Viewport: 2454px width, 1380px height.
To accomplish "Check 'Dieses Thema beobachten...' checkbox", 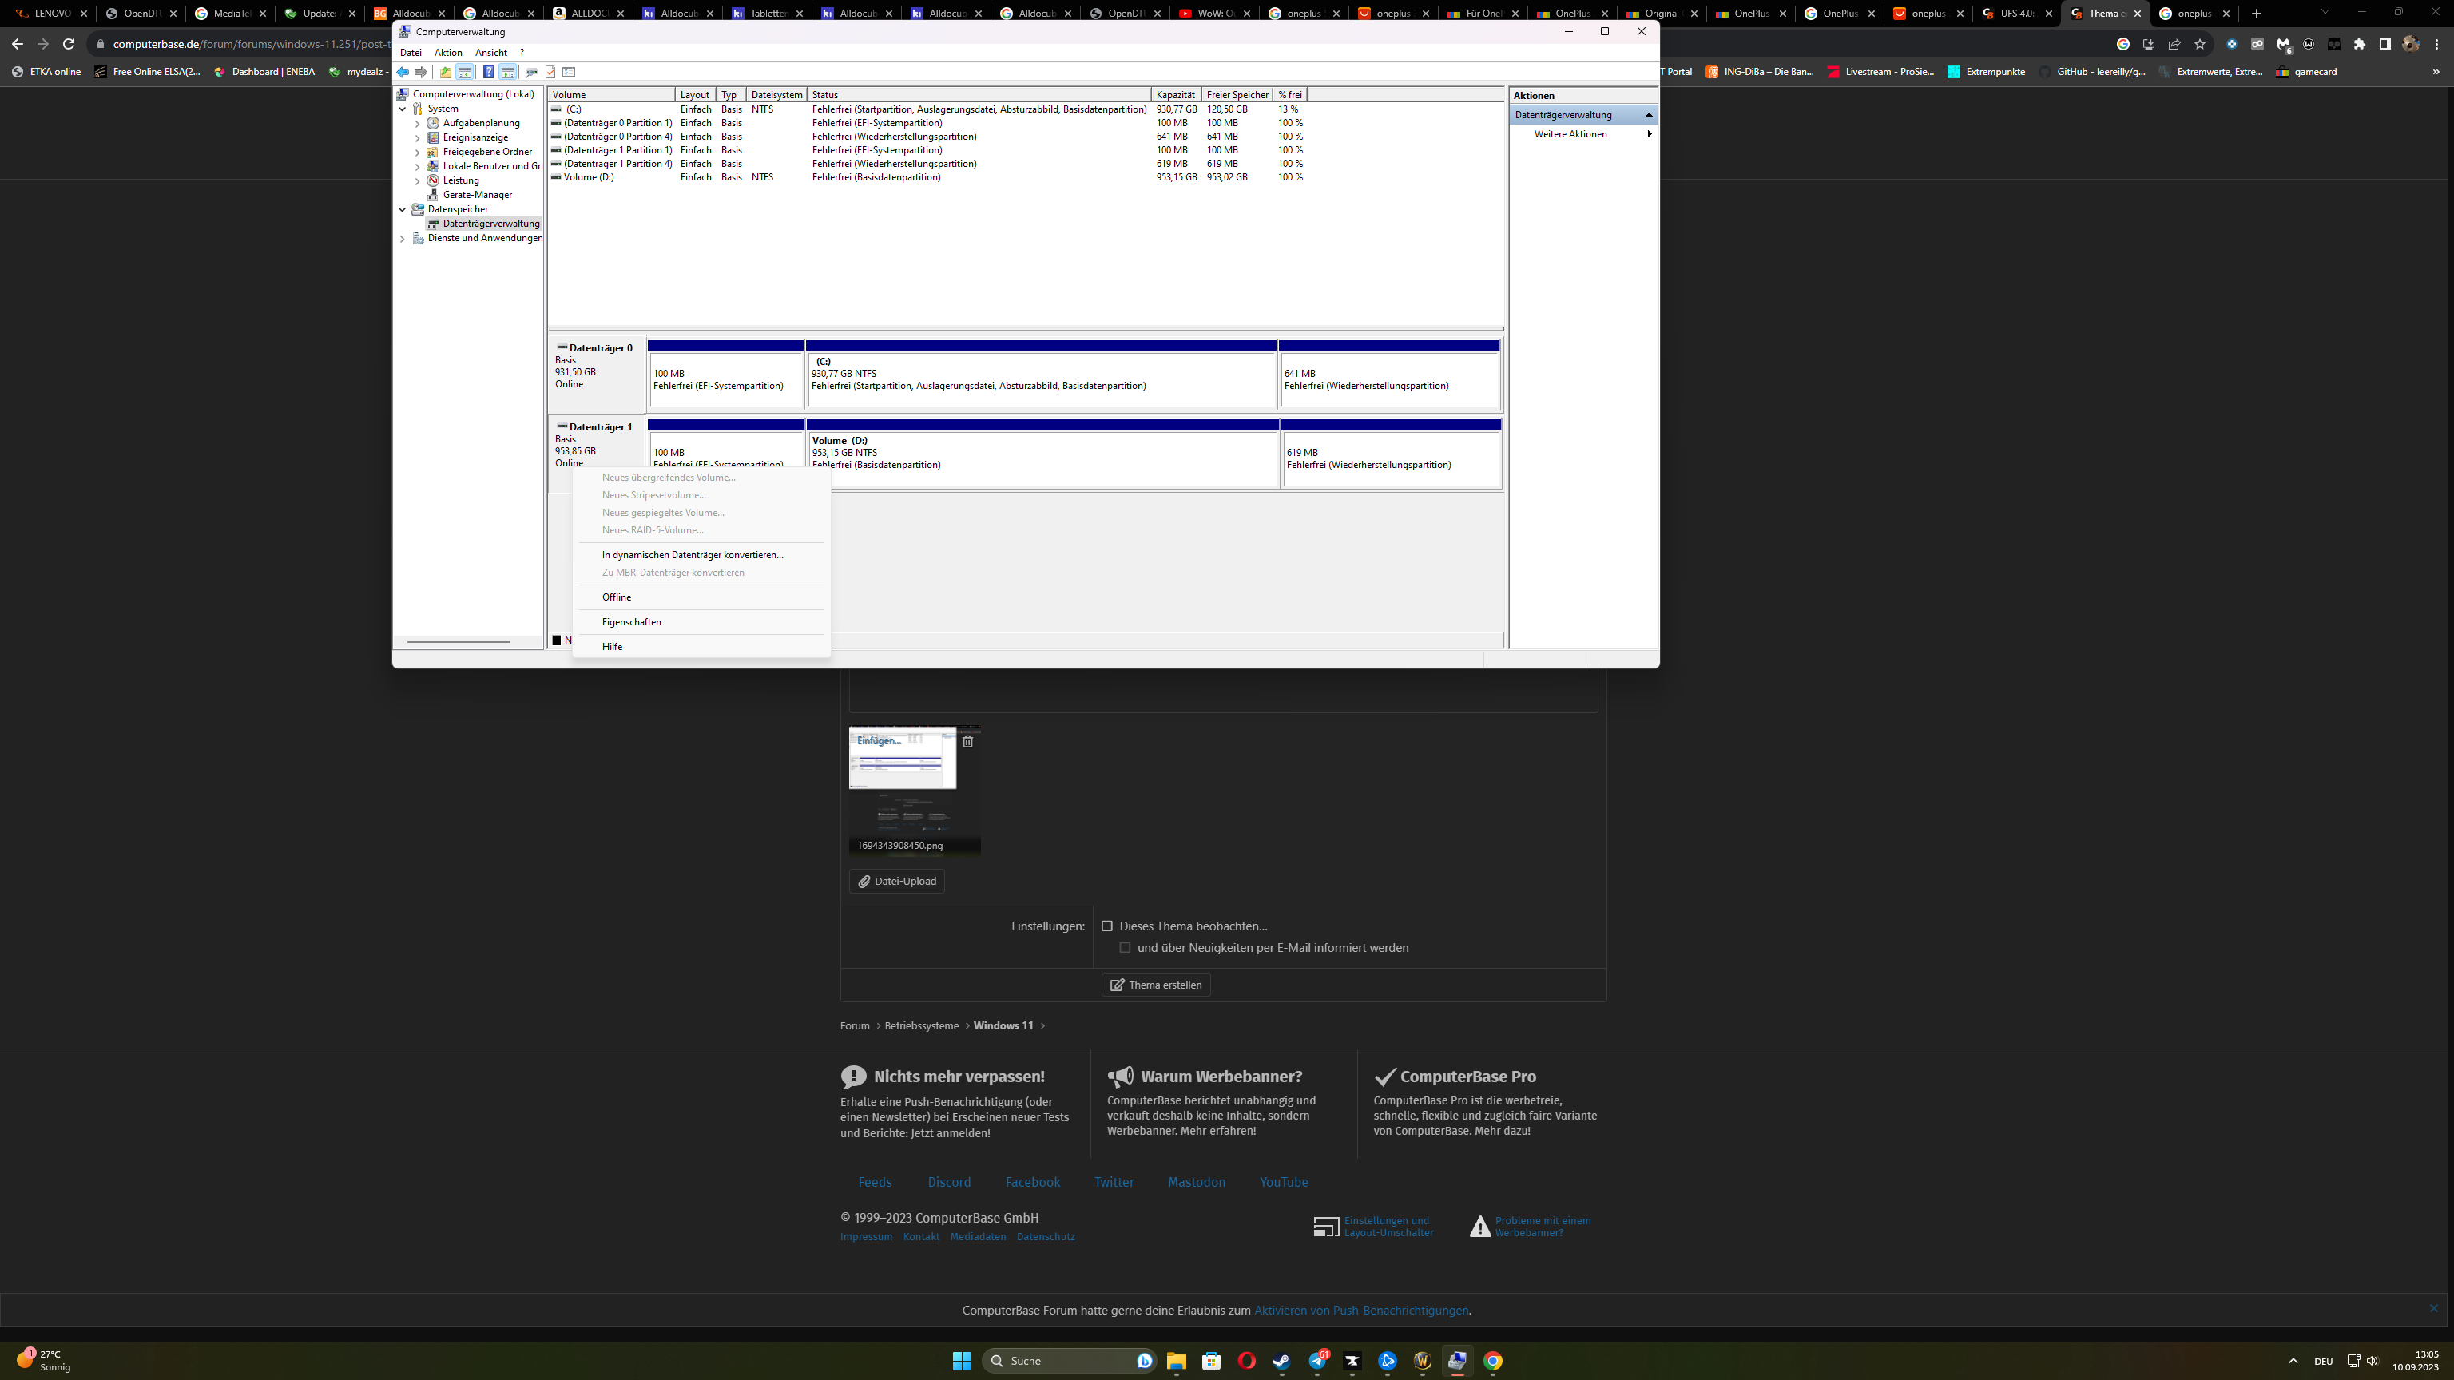I will point(1107,926).
